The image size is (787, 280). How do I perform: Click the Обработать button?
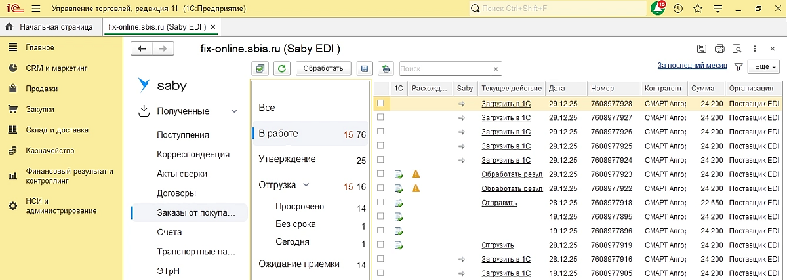[323, 68]
